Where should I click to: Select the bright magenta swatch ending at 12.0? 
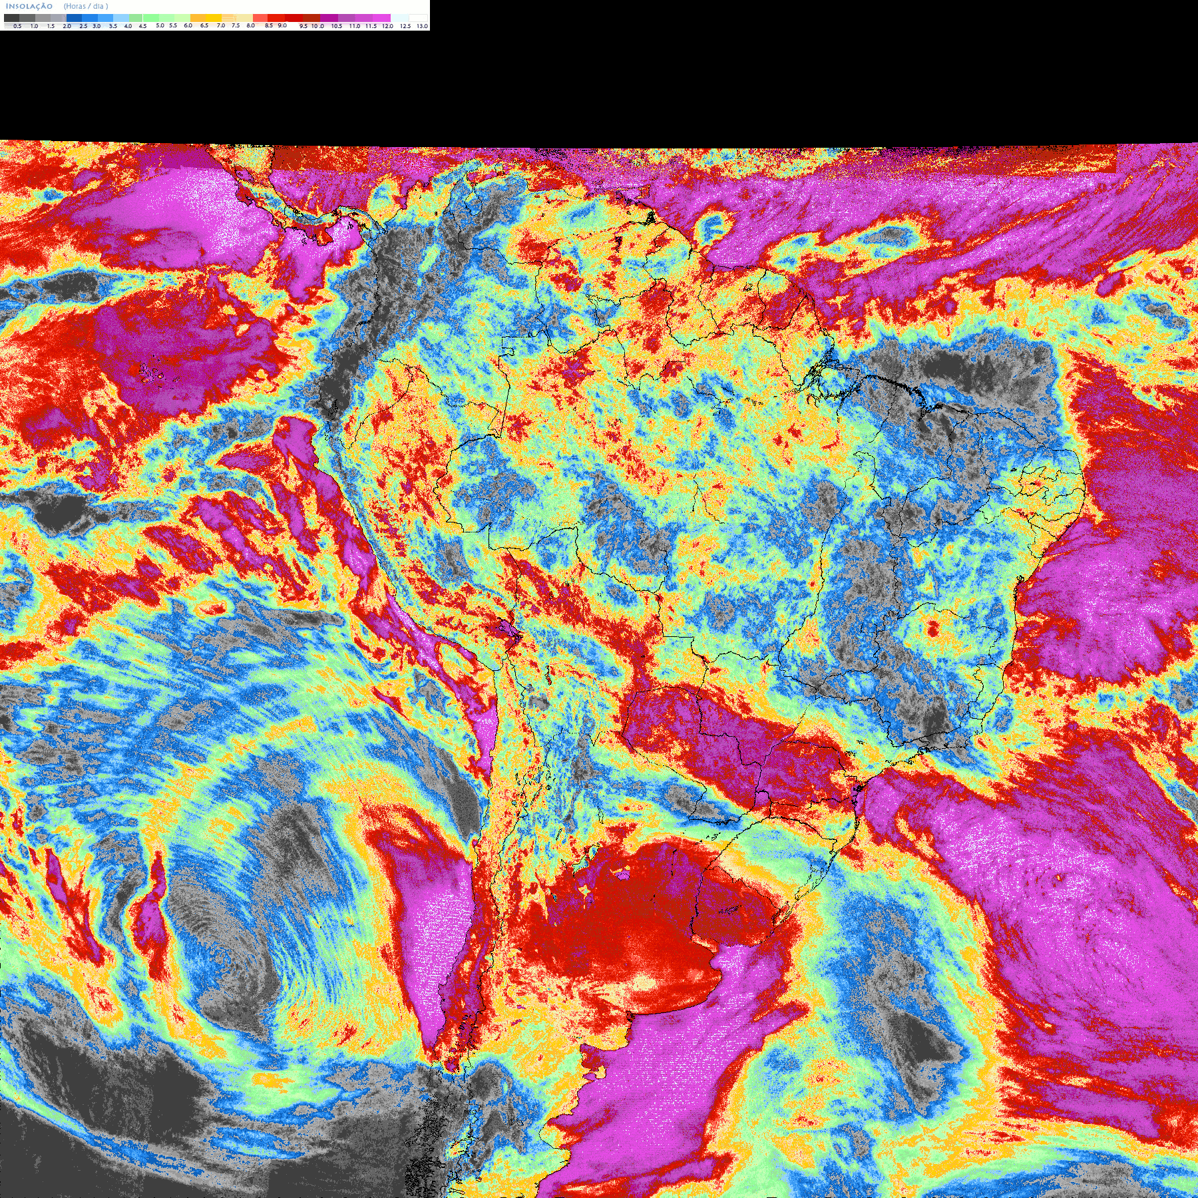point(381,18)
